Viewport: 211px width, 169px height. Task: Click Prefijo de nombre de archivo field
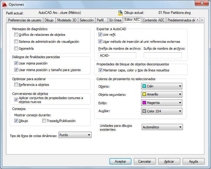pyautogui.click(x=117, y=55)
